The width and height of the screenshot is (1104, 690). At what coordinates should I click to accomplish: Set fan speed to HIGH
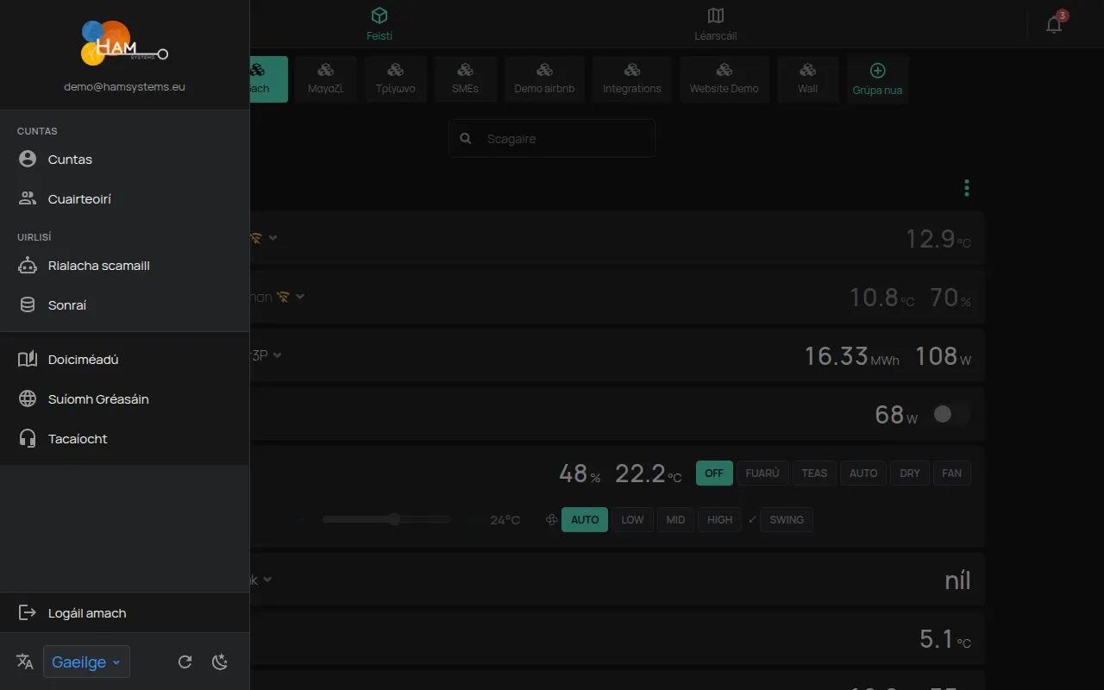[720, 519]
